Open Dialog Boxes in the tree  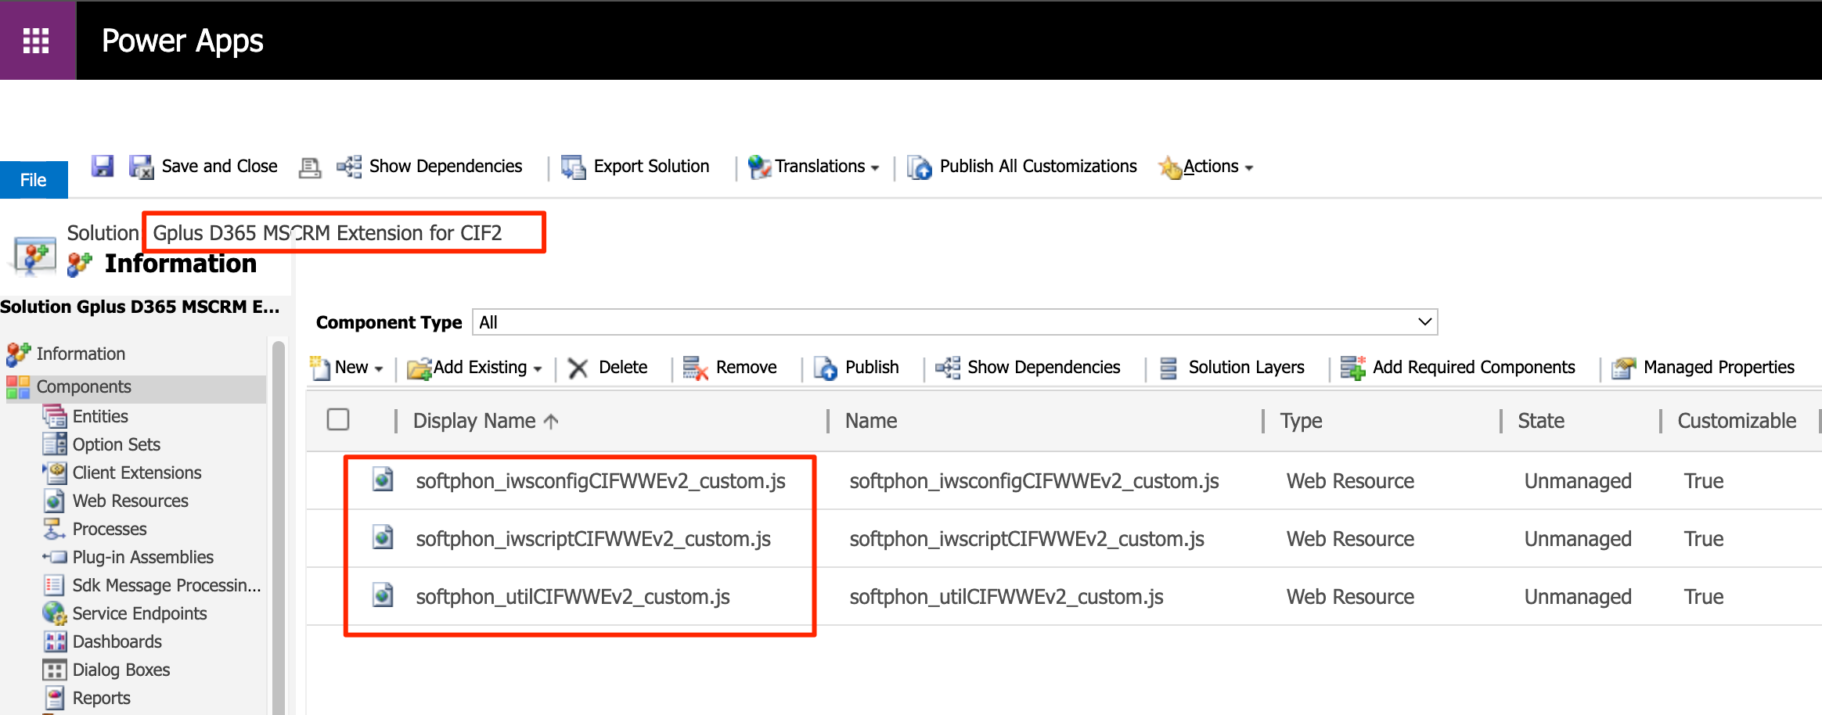pos(121,670)
